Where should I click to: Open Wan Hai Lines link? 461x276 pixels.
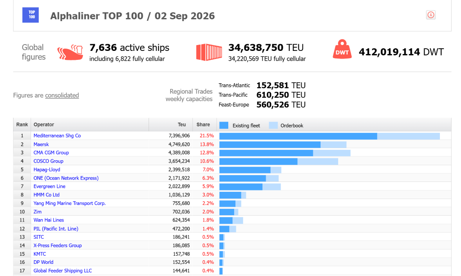(x=49, y=220)
